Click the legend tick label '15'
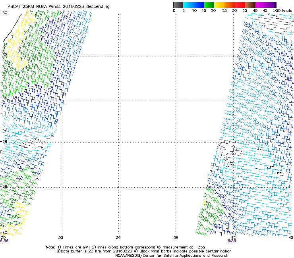The height and width of the screenshot is (258, 294). point(204,11)
